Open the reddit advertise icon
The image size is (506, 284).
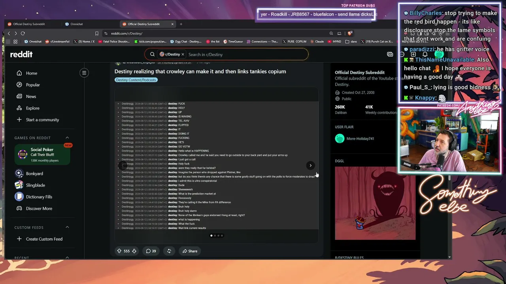pos(390,54)
